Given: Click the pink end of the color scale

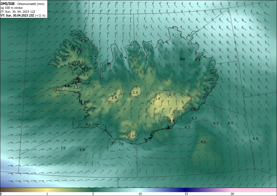Looking at the screenshot, I should (254, 190).
